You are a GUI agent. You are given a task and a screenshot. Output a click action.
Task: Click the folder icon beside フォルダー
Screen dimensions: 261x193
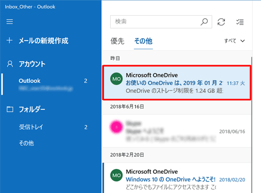10,109
